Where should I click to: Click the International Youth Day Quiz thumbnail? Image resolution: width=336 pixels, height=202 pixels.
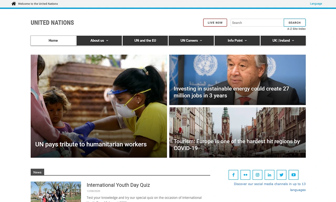click(x=56, y=192)
